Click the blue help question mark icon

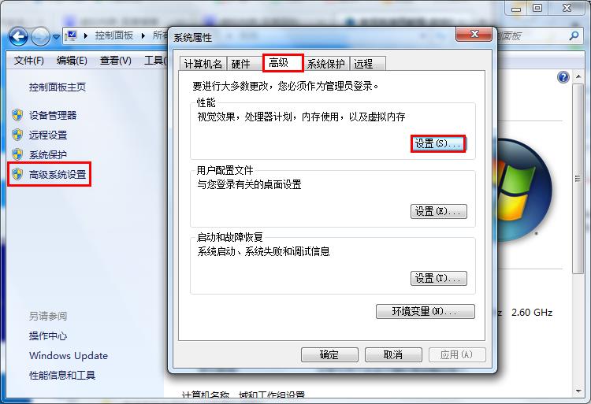[563, 77]
